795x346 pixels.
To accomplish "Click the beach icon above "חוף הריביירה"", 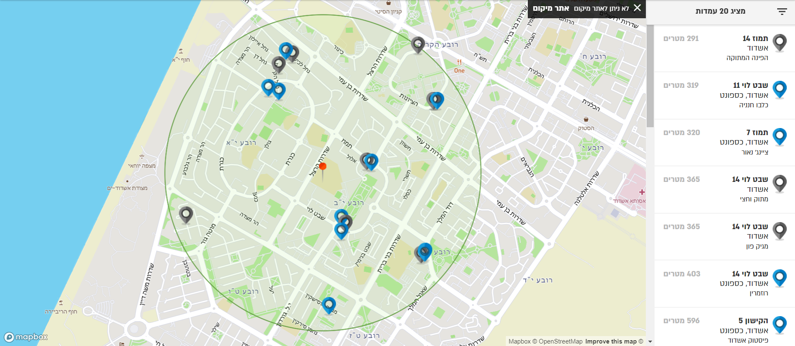I will (61, 303).
